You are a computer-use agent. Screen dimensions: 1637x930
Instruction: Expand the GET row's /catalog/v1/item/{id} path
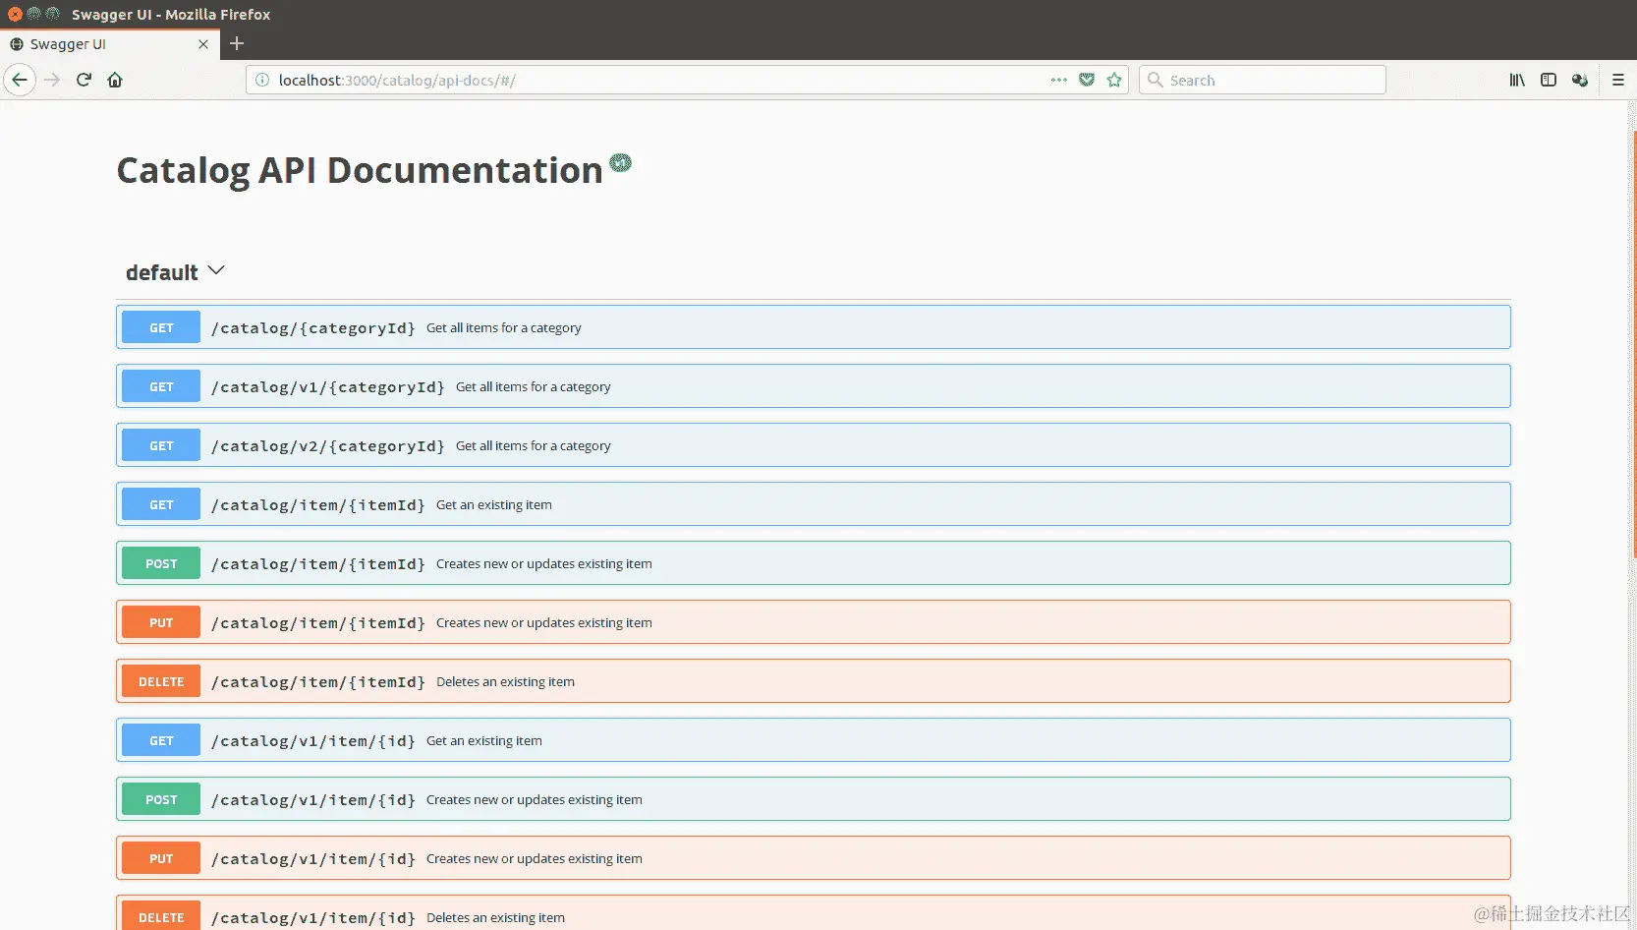pyautogui.click(x=313, y=741)
